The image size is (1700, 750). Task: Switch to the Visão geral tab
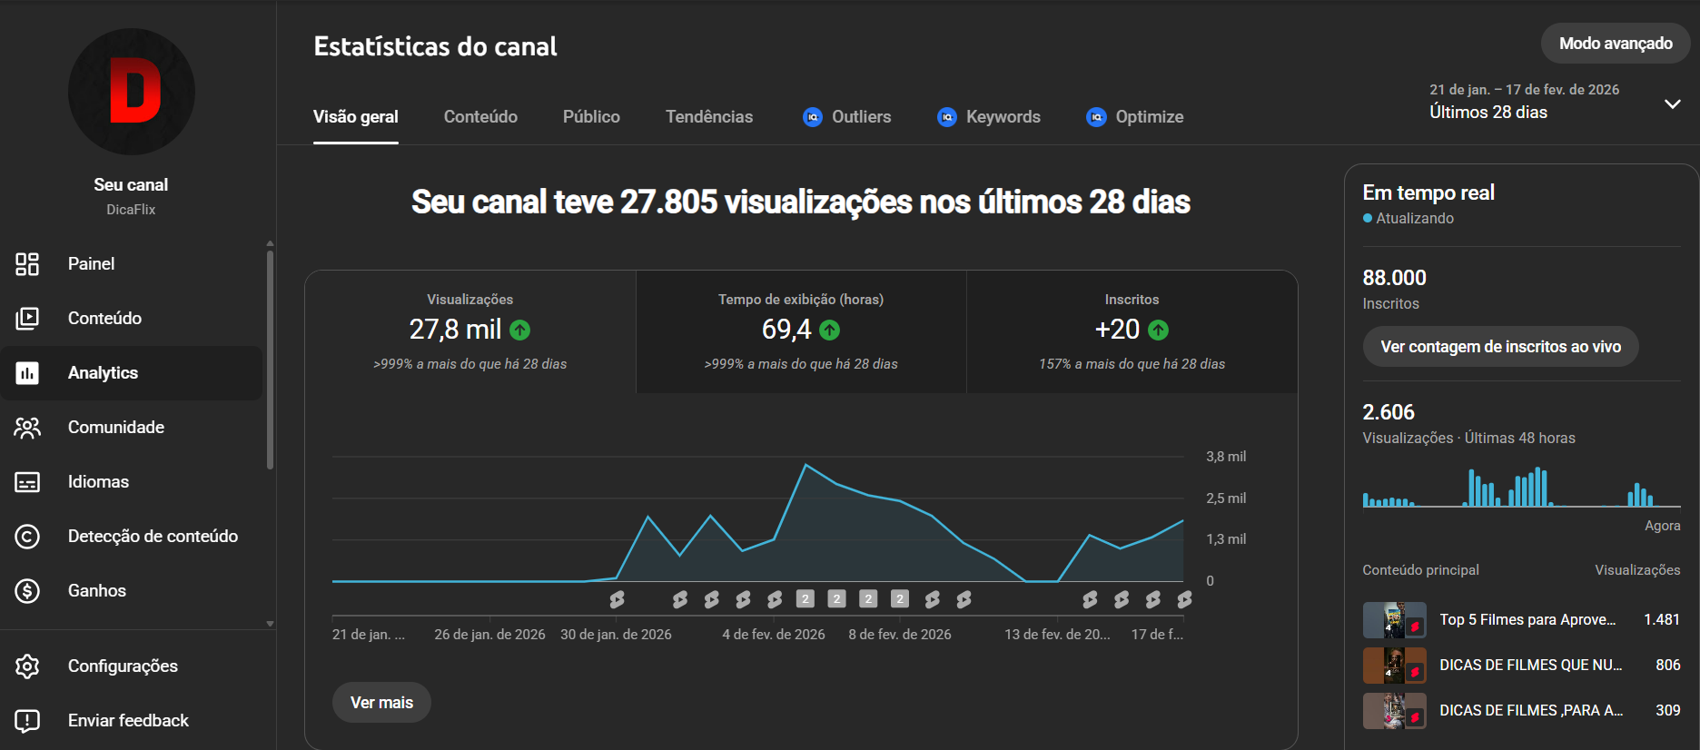pyautogui.click(x=356, y=117)
